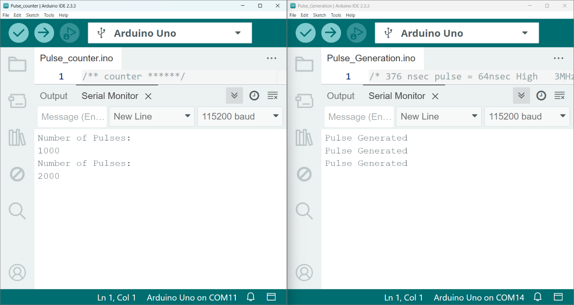Clear serial output in Pulse_Generation window
The image size is (574, 305).
pyautogui.click(x=560, y=96)
